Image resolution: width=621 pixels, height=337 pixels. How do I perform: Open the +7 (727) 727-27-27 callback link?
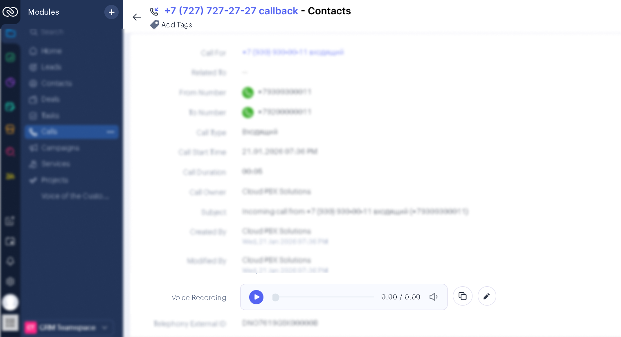tap(231, 11)
